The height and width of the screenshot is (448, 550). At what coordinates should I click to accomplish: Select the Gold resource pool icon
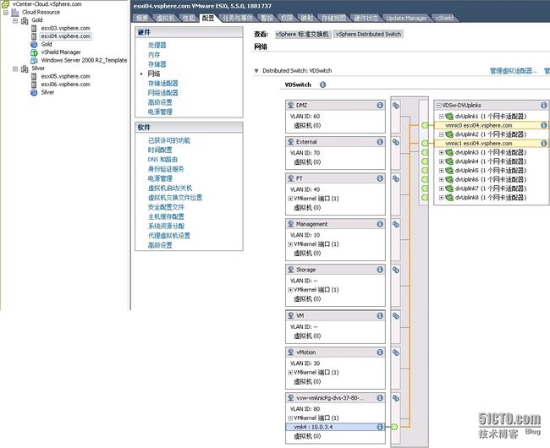pyautogui.click(x=34, y=44)
